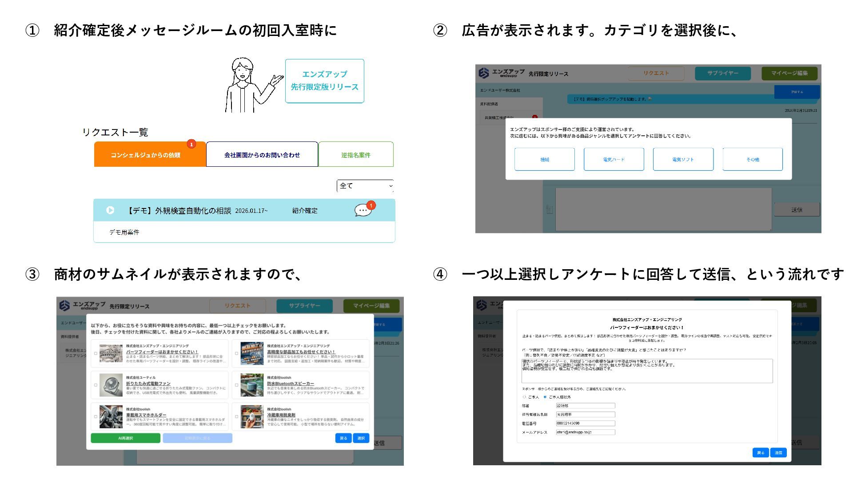This screenshot has width=853, height=479.
Task: Open the 逆指名案件 tab
Action: click(x=355, y=155)
